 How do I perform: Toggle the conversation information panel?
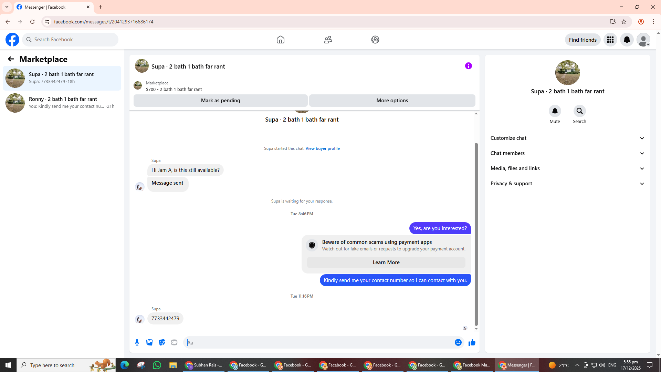468,66
